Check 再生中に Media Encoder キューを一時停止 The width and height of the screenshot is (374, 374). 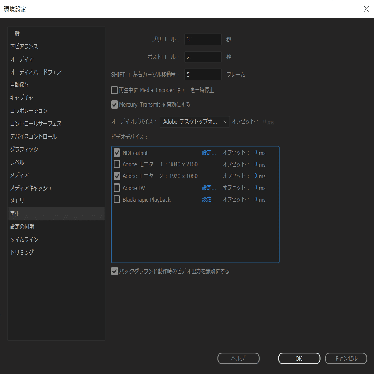[114, 90]
